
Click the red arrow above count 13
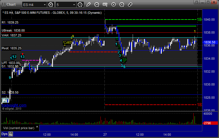[x=22, y=54]
